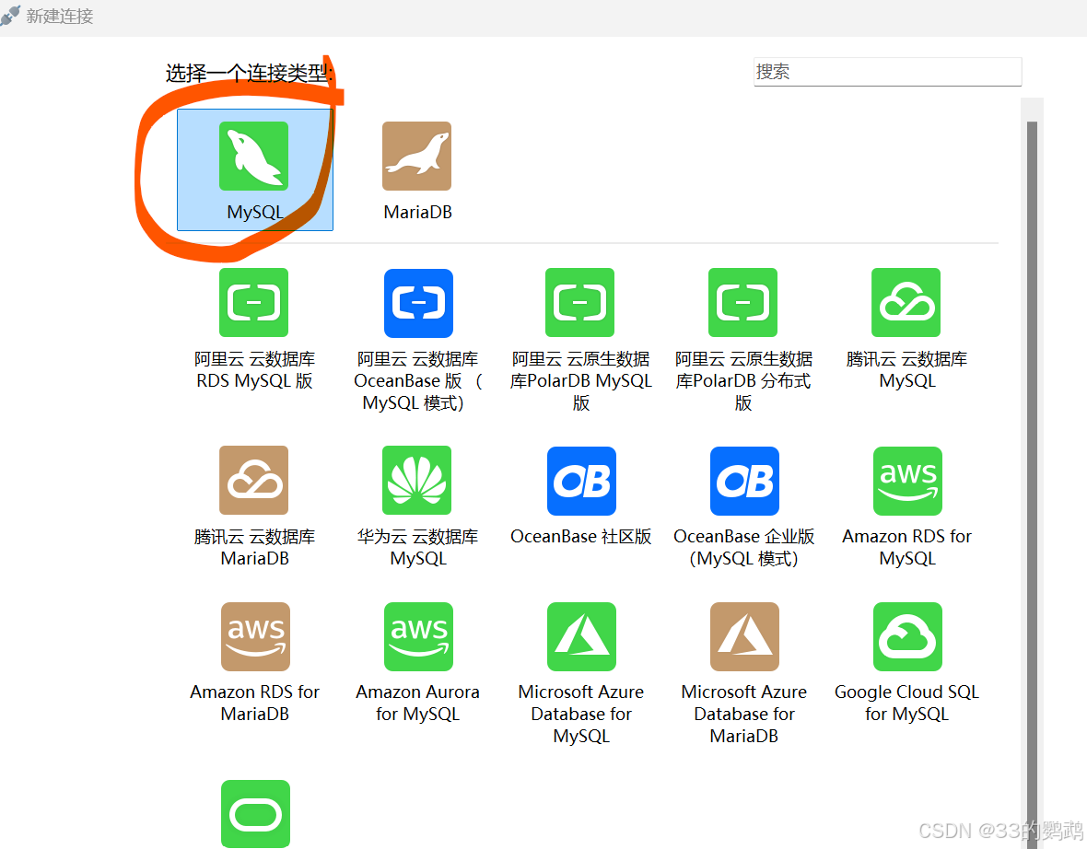Click the 'OceanBase 企业版 (MySQL 模式)' label
The image size is (1087, 849).
(x=743, y=548)
